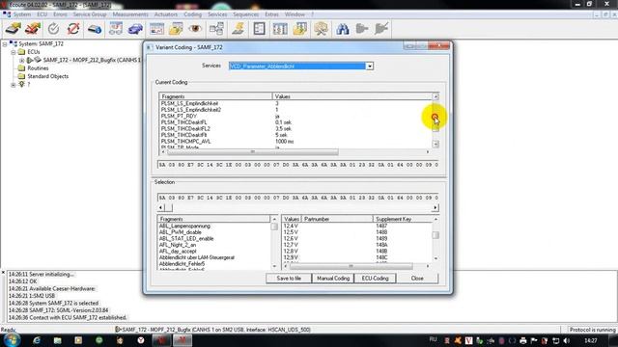Click the file explorer taskbar icon
618x347 pixels.
pos(57,340)
